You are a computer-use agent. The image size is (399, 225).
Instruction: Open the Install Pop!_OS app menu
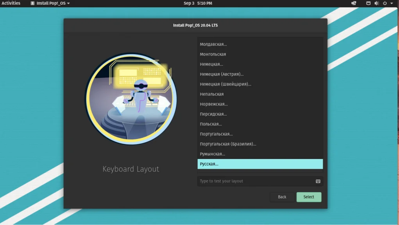click(x=50, y=3)
